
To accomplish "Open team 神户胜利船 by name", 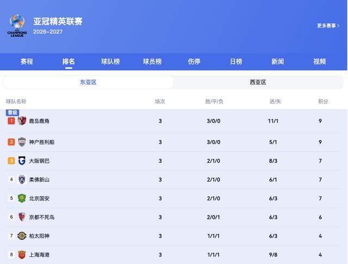I will pyautogui.click(x=42, y=142).
